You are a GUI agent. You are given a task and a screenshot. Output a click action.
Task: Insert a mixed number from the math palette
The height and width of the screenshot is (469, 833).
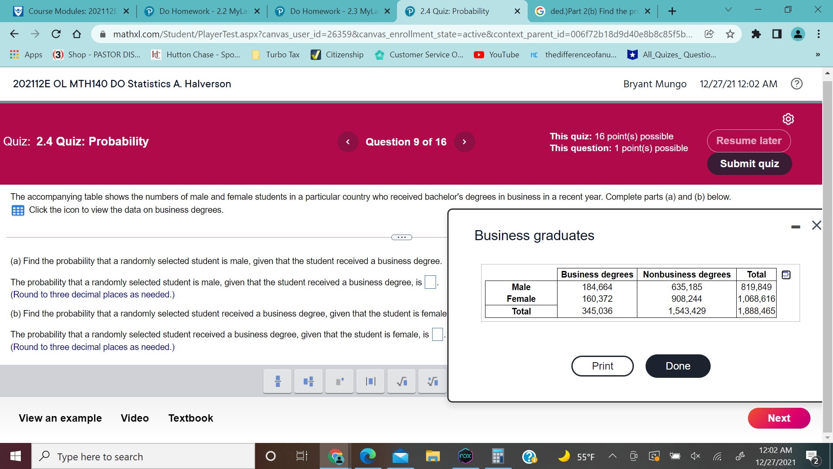(308, 381)
